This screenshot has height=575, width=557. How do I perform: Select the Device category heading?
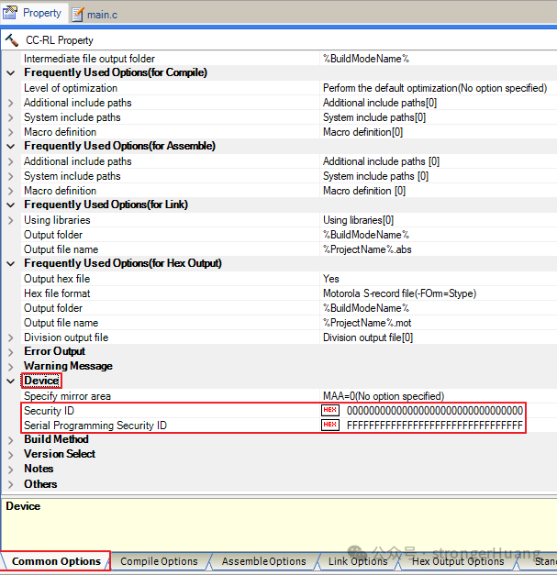click(41, 381)
